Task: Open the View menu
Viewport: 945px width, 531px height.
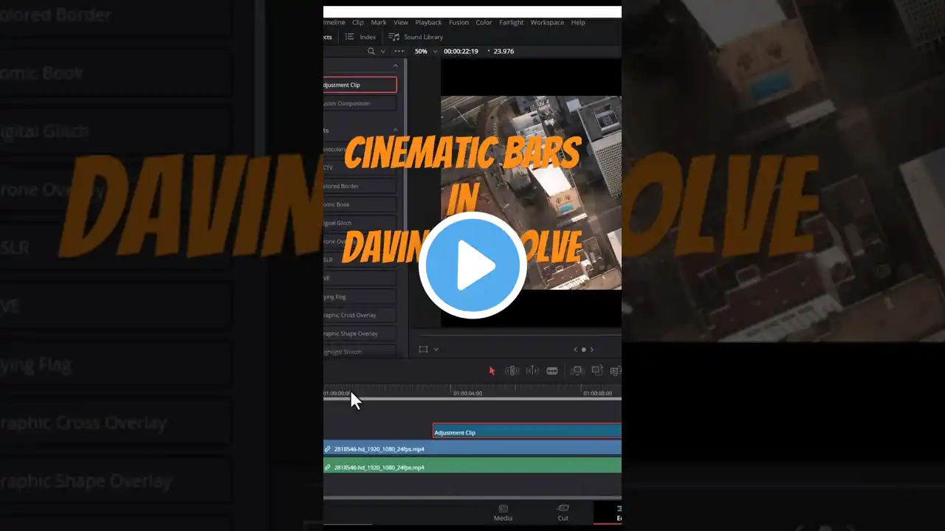Action: point(401,22)
